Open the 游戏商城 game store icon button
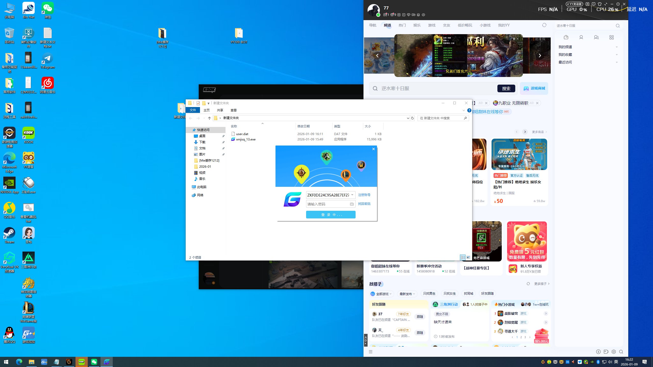 (534, 88)
